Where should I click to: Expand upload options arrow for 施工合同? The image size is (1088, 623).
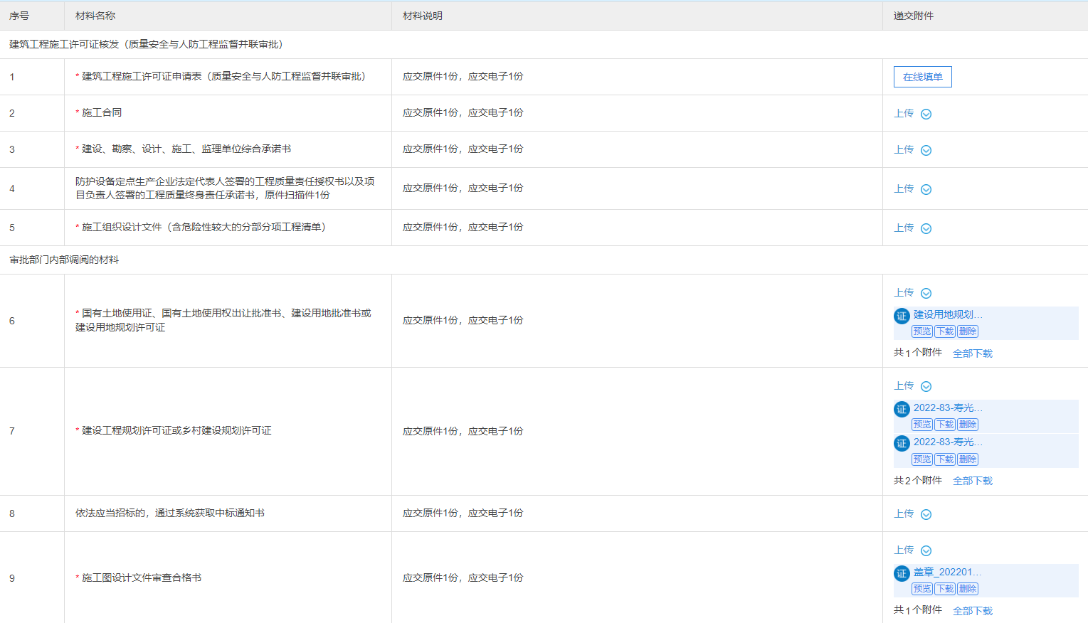[x=926, y=115]
